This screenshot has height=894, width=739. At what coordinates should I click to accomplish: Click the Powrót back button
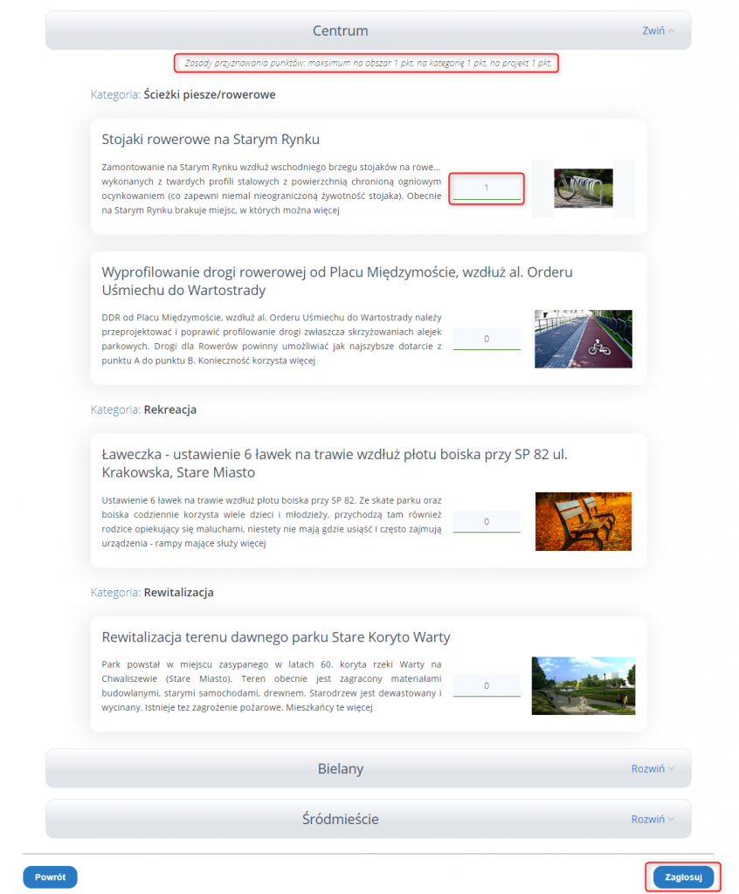(50, 877)
